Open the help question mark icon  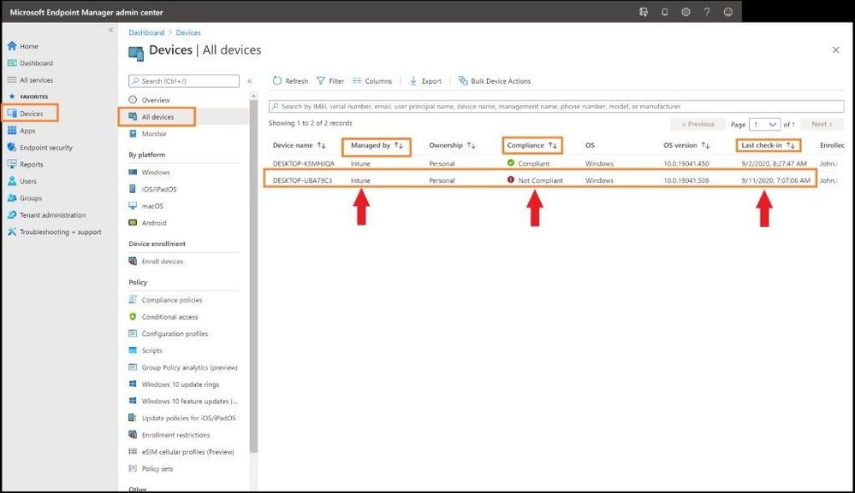(x=707, y=12)
